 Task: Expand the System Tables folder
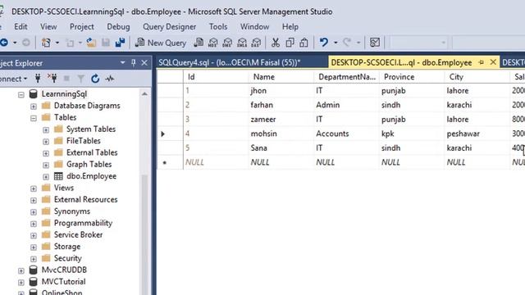[46, 129]
